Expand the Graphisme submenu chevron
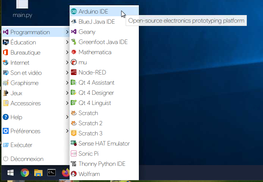Image resolution: width=263 pixels, height=182 pixels. pyautogui.click(x=67, y=83)
